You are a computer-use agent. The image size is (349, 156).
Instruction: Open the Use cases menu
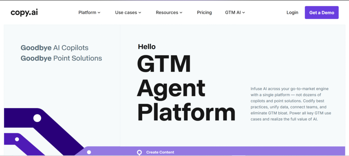pos(128,13)
